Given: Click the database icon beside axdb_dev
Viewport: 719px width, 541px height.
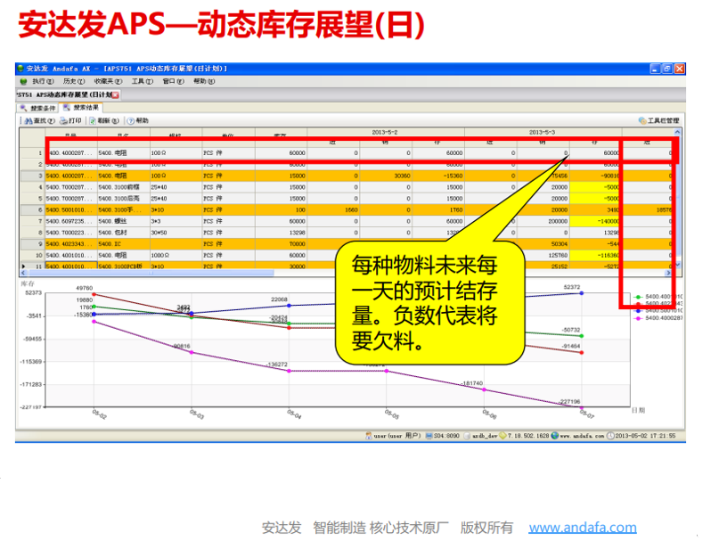Looking at the screenshot, I should click(x=467, y=436).
